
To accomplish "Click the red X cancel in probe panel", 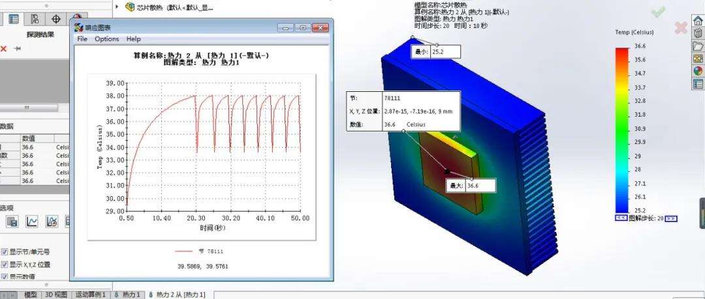I will click(x=4, y=48).
